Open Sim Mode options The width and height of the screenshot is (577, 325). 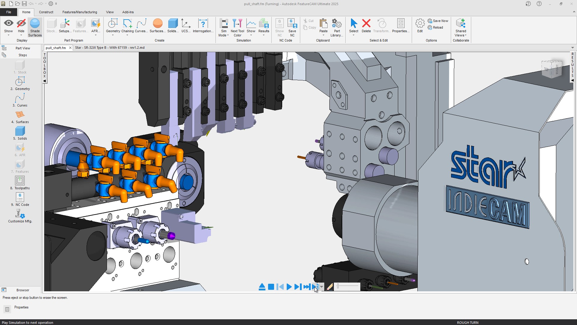[224, 27]
